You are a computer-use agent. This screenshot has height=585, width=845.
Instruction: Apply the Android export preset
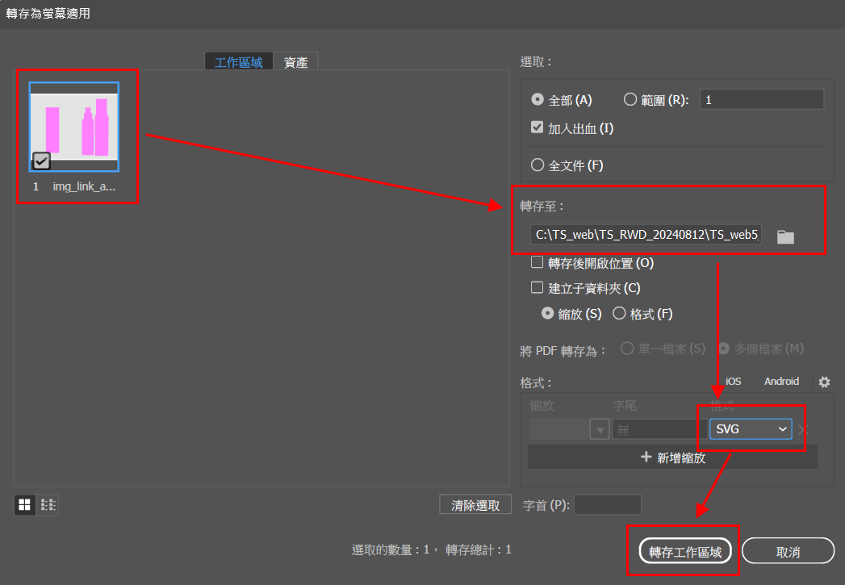coord(780,382)
